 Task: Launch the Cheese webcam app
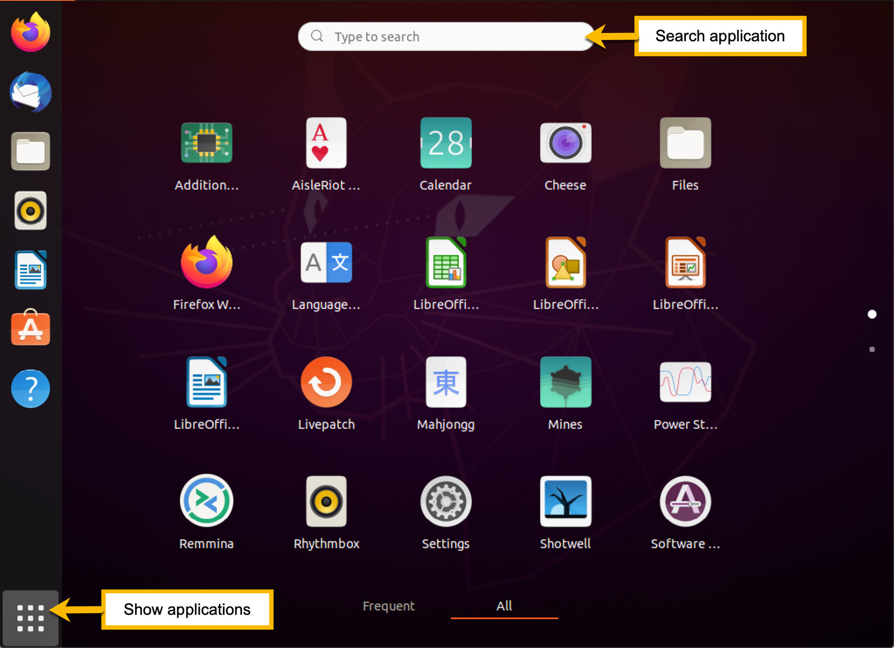[x=566, y=143]
